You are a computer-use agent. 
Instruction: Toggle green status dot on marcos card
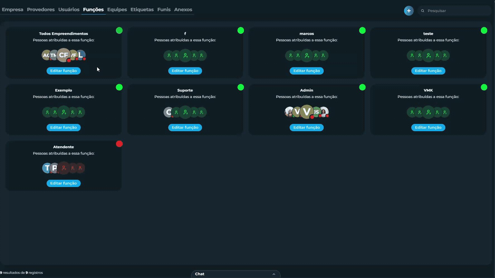[x=362, y=30]
